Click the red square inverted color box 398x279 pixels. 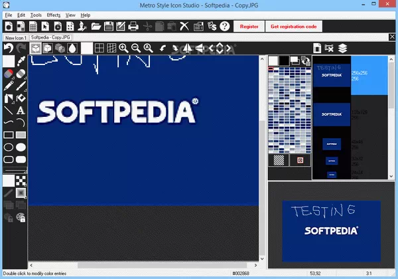pyautogui.click(x=300, y=160)
